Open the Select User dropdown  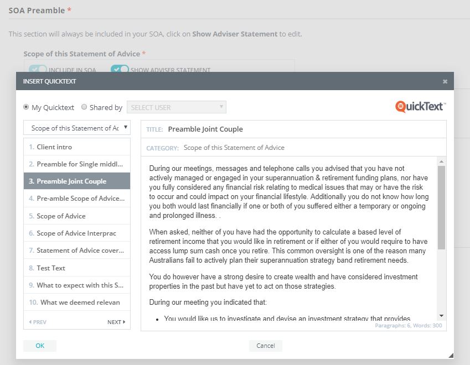[176, 107]
